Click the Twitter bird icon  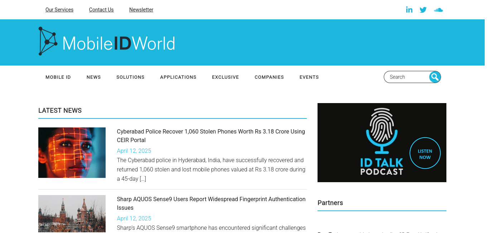(x=423, y=10)
